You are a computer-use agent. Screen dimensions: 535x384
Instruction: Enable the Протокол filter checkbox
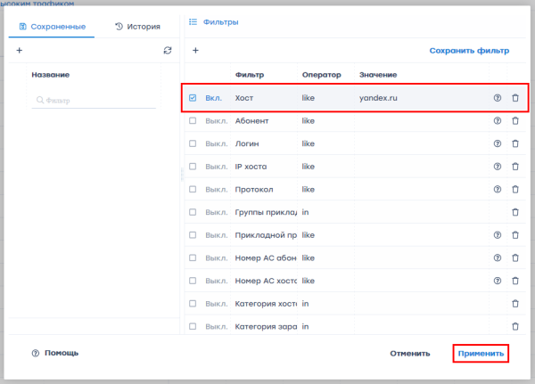193,190
